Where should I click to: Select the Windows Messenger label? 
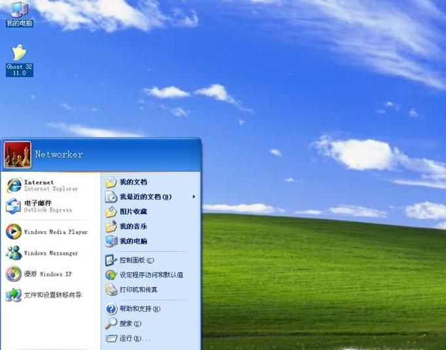[51, 253]
